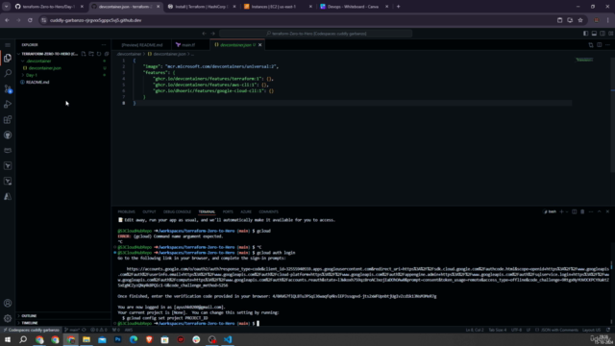Image resolution: width=615 pixels, height=346 pixels.
Task: Close the devcontainer.json editor tab
Action: (260, 45)
